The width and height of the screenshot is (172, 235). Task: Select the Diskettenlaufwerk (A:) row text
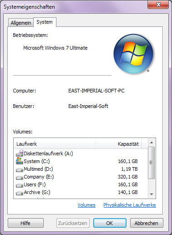(48, 153)
